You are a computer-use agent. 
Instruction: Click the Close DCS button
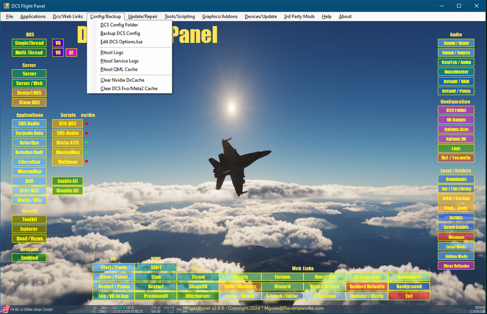pyautogui.click(x=29, y=103)
